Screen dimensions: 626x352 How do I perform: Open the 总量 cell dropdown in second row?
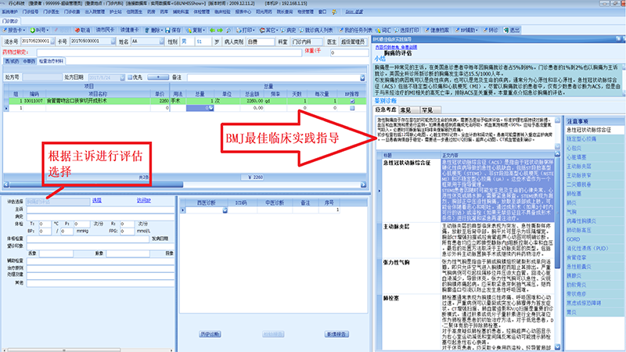(x=211, y=108)
